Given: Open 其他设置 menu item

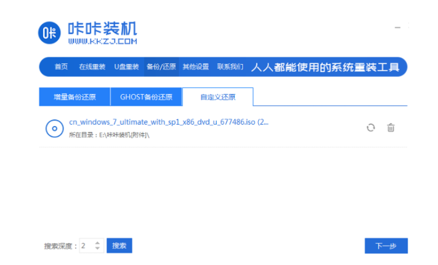Looking at the screenshot, I should tap(196, 67).
